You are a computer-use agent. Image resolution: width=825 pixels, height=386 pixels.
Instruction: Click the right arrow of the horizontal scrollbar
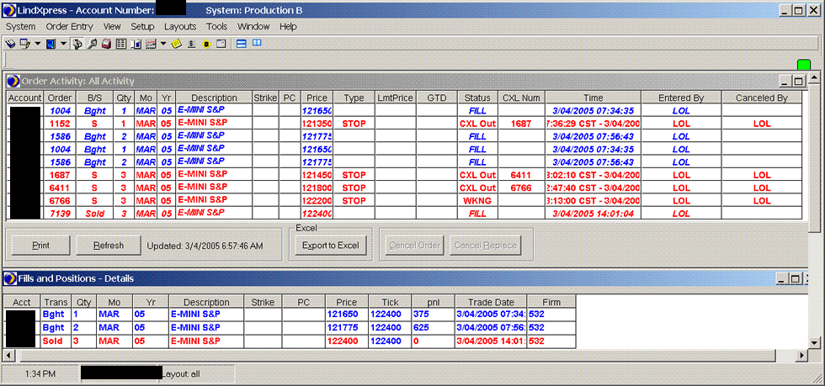point(802,356)
